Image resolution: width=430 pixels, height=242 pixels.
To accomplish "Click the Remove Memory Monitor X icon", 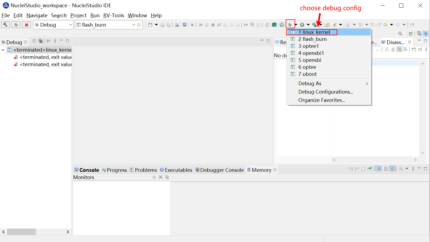I will tap(161, 177).
